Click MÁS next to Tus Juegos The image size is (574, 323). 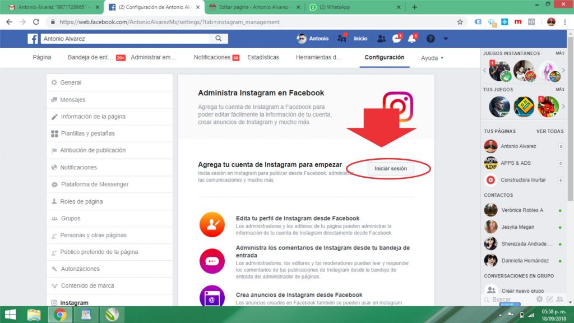(x=560, y=89)
